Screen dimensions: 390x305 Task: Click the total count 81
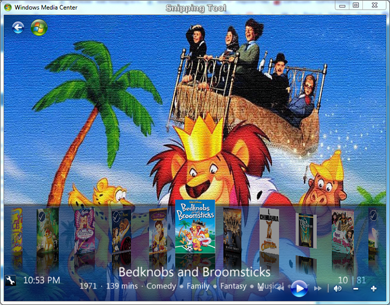[x=361, y=280]
